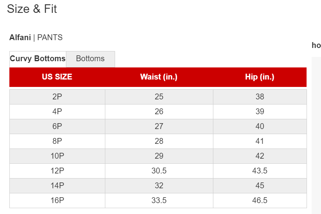Image resolution: width=321 pixels, height=214 pixels.
Task: Select the 4P size cell
Action: pyautogui.click(x=57, y=112)
